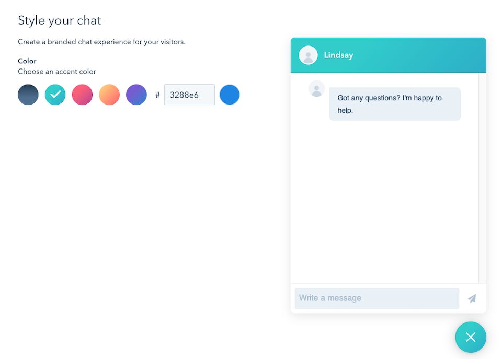This screenshot has height=359, width=502.
Task: Click the # symbol before the hex field
Action: pos(157,95)
